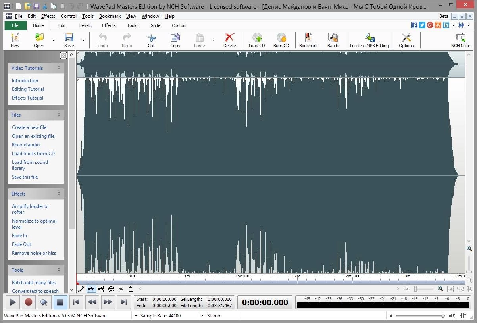Open the Control menu in menu bar
The width and height of the screenshot is (477, 323).
[x=69, y=16]
